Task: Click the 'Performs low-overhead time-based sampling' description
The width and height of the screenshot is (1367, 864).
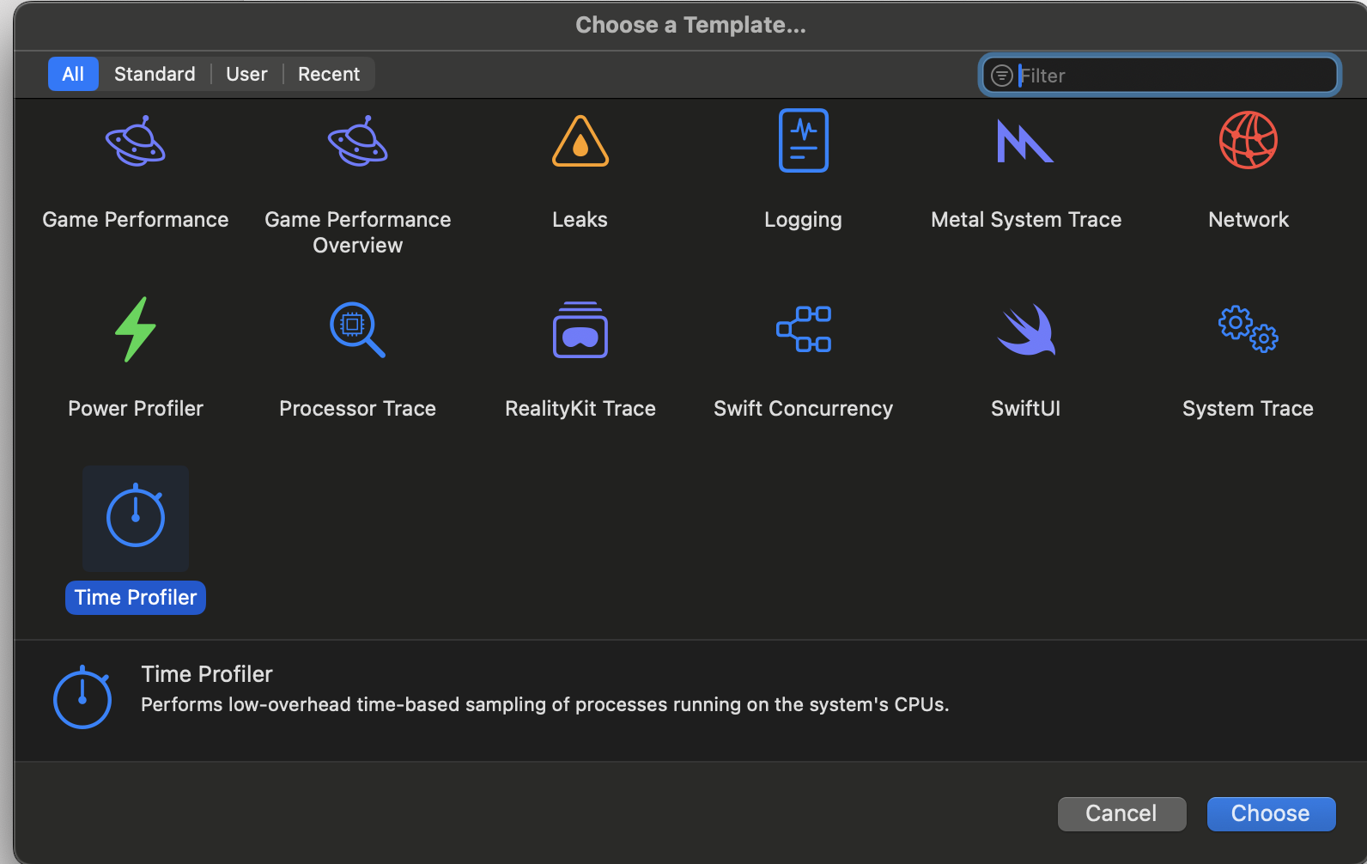Action: (x=545, y=704)
